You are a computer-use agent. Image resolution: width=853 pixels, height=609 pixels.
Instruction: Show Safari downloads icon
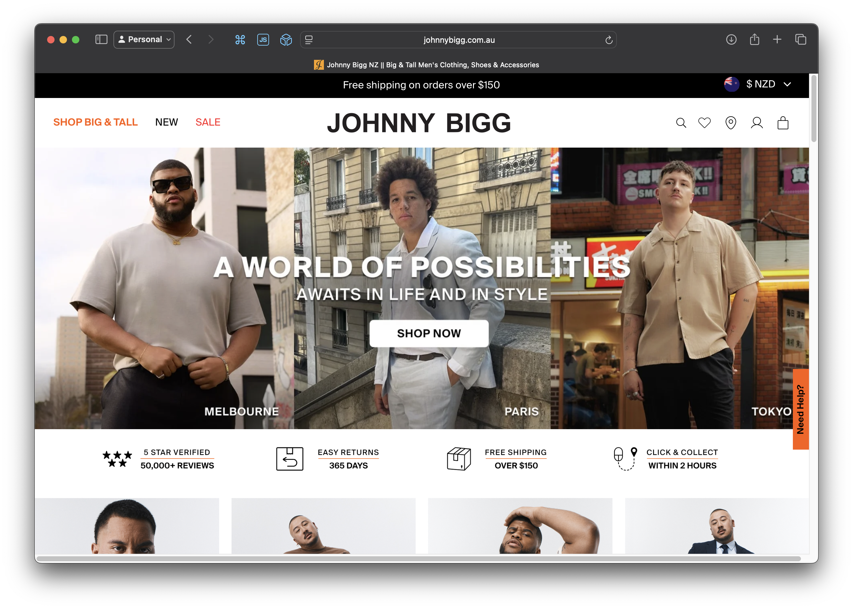click(731, 40)
